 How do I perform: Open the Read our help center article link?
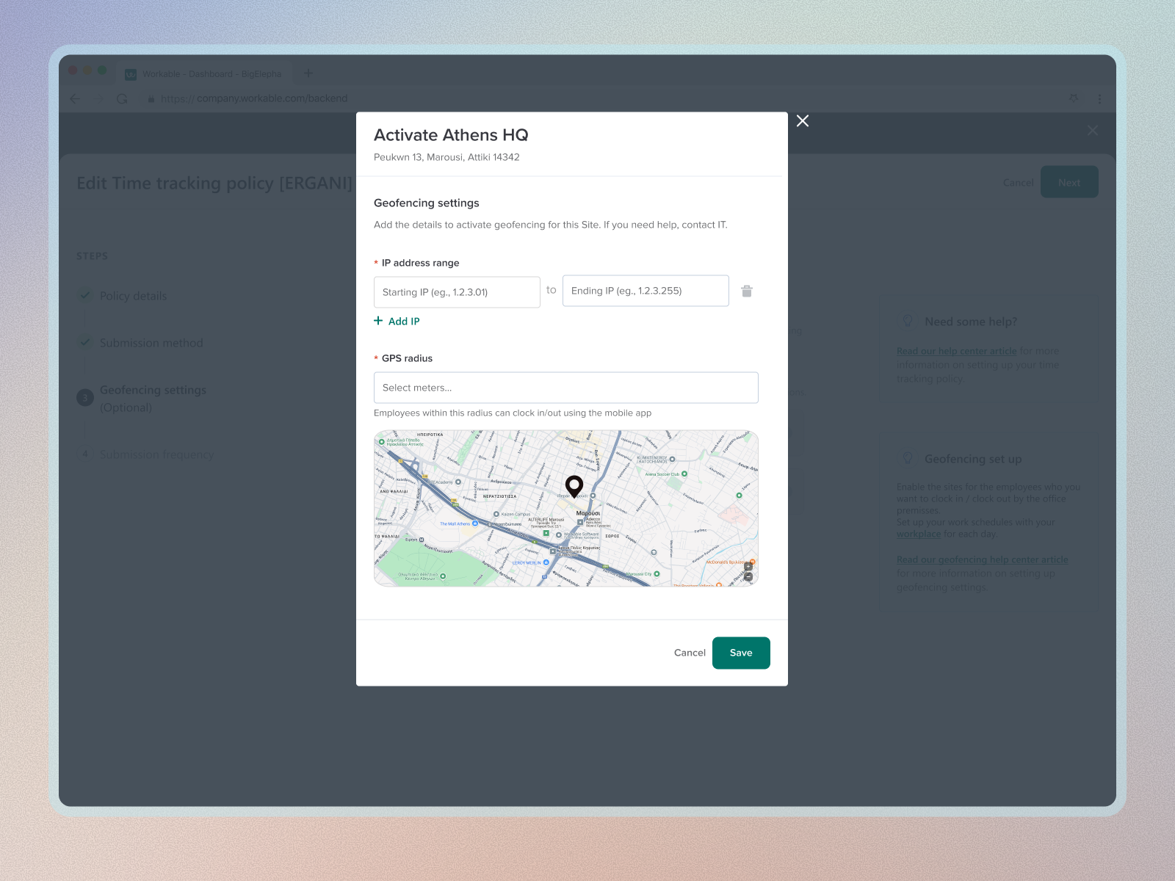(x=956, y=351)
